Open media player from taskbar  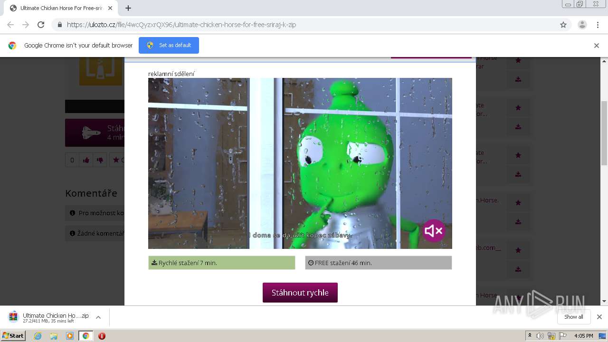pyautogui.click(x=70, y=336)
